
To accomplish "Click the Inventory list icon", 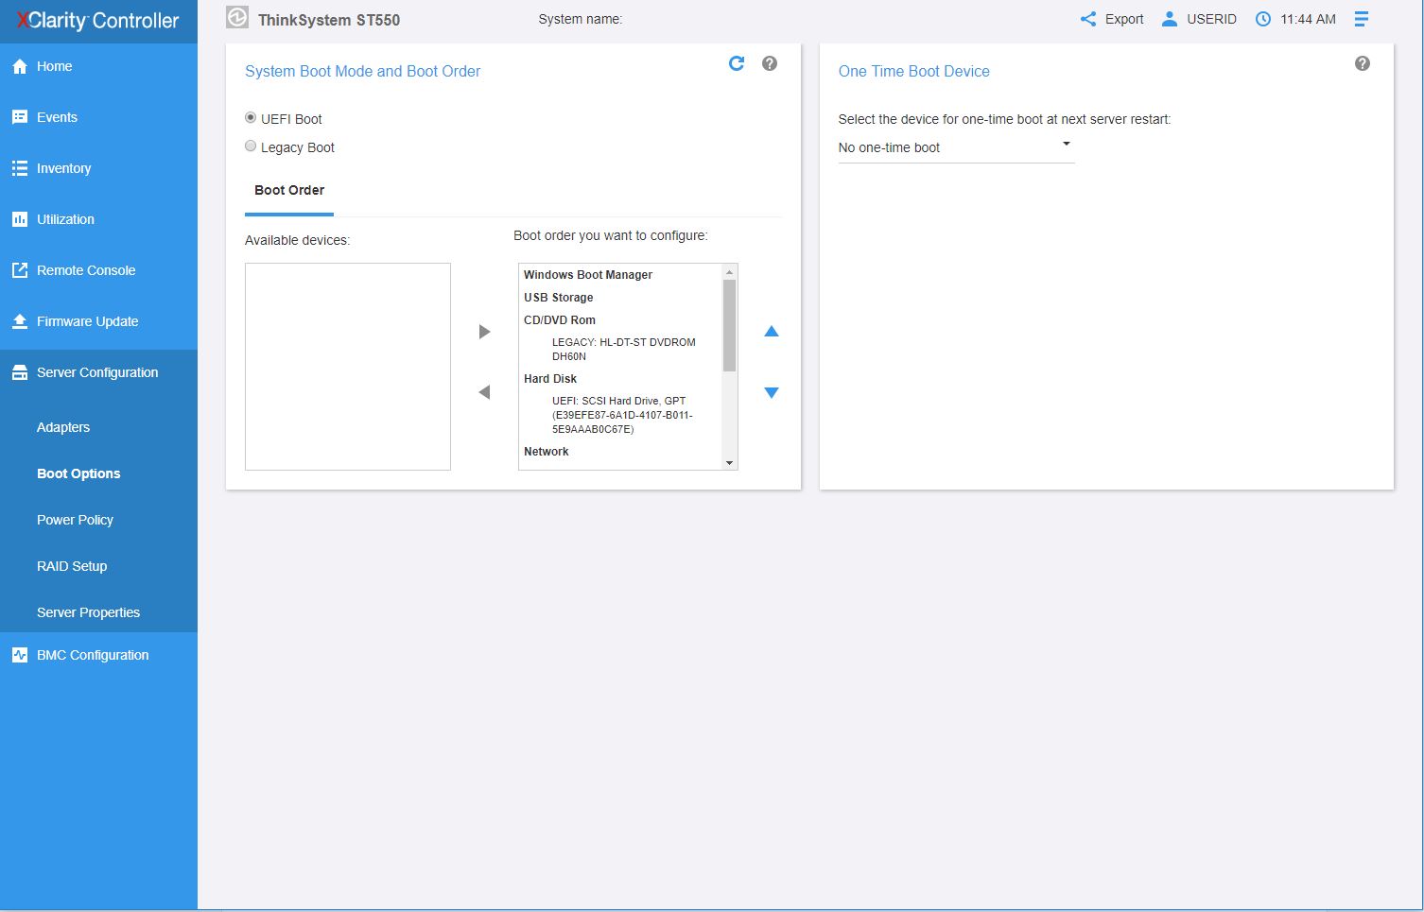I will (x=20, y=168).
